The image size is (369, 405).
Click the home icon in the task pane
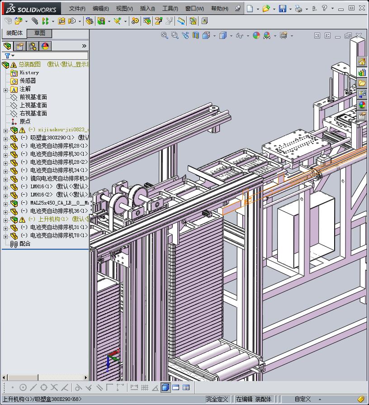(362, 62)
